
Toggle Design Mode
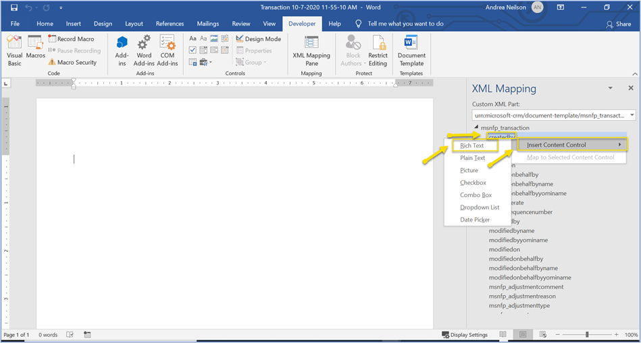(x=259, y=39)
